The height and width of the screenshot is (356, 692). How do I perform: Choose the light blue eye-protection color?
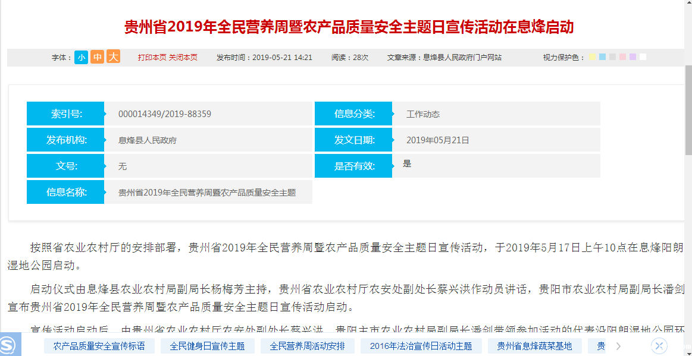[x=602, y=57]
